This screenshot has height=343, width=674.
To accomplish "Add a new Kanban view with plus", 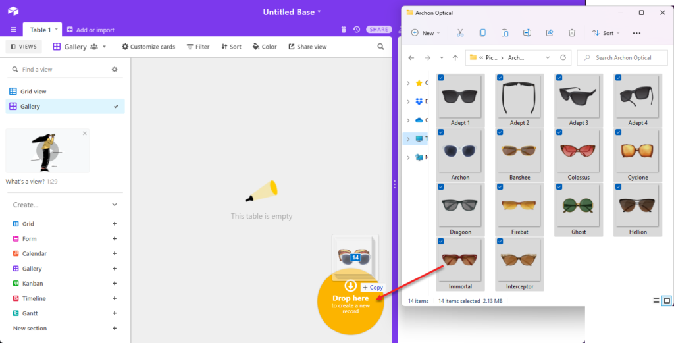I will 115,284.
